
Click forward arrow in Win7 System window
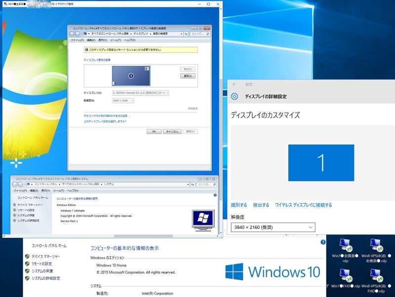click(20, 185)
